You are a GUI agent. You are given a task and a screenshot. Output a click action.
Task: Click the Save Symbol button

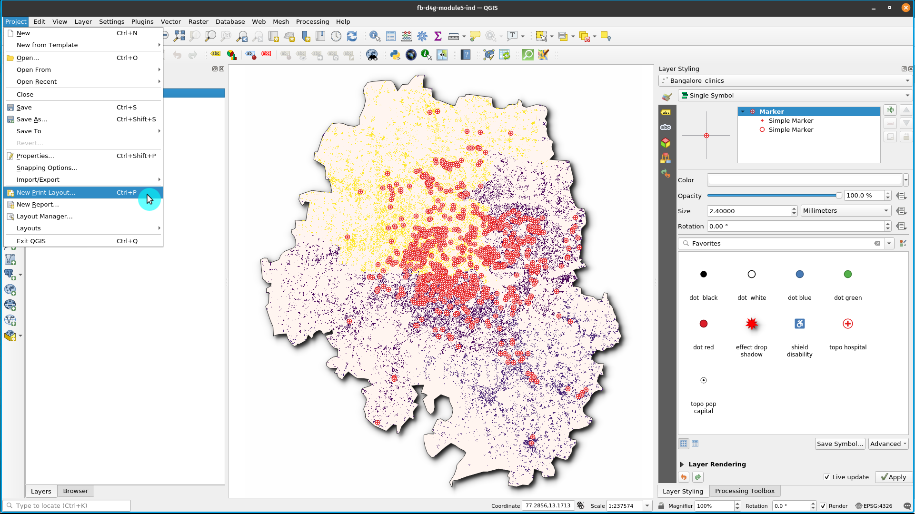pyautogui.click(x=840, y=444)
